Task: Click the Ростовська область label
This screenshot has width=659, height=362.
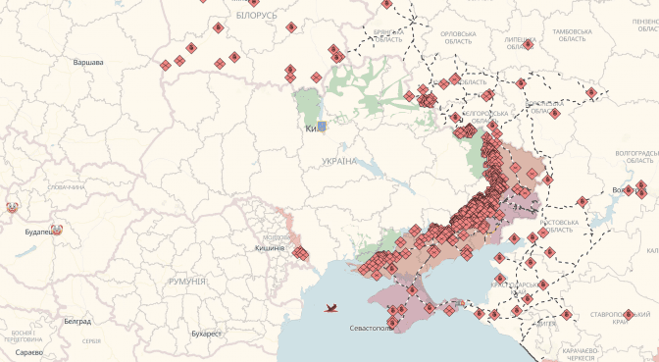Action: (559, 227)
